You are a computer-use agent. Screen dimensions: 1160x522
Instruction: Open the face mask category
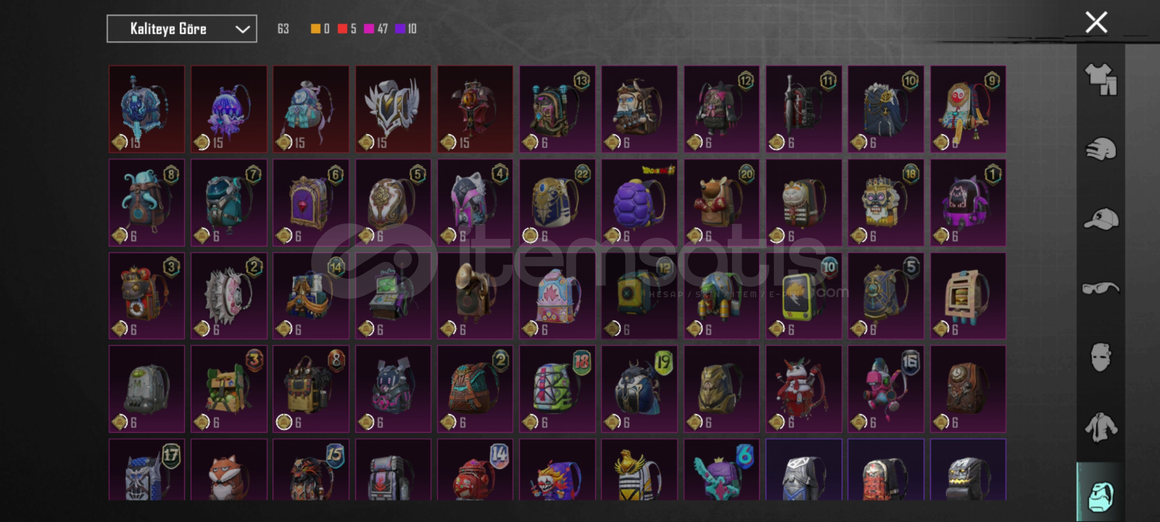1101,357
